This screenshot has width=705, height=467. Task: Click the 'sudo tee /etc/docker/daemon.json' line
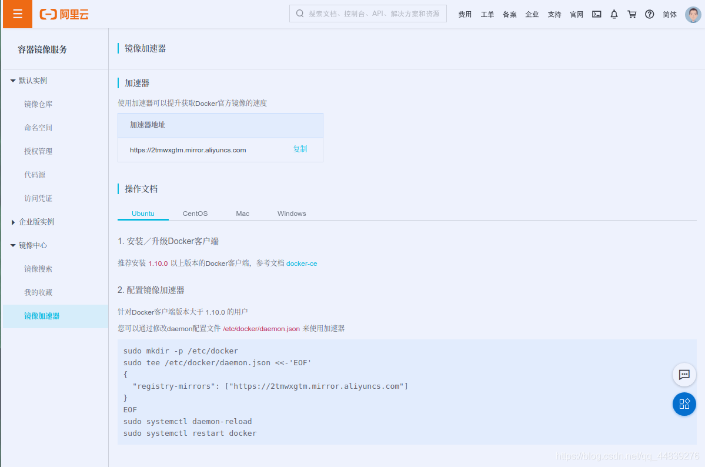pos(217,363)
